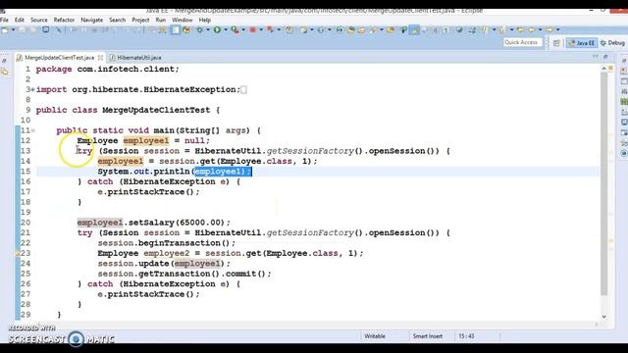Viewport: 628px width, 353px height.
Task: Open the Source menu
Action: tap(39, 20)
